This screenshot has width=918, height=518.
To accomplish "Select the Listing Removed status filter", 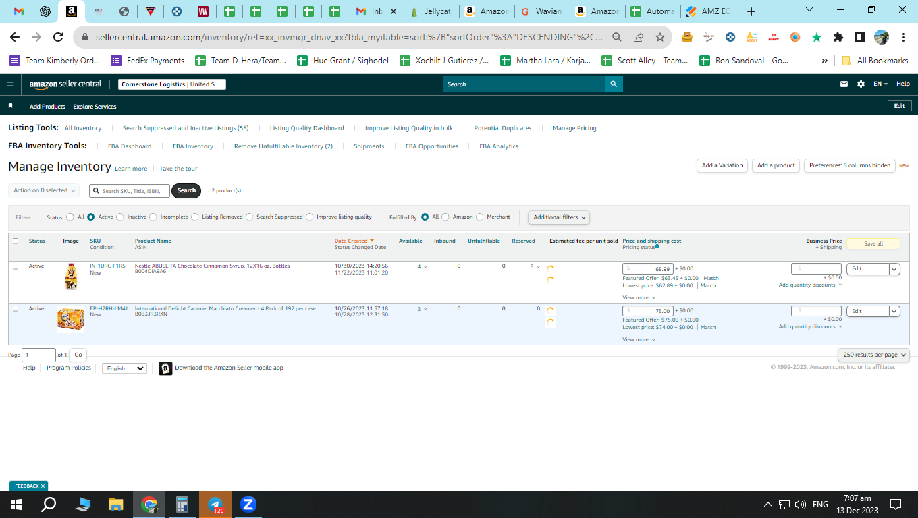I will [195, 217].
